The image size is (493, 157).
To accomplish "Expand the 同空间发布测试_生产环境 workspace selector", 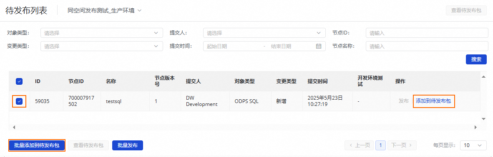I will pyautogui.click(x=105, y=11).
